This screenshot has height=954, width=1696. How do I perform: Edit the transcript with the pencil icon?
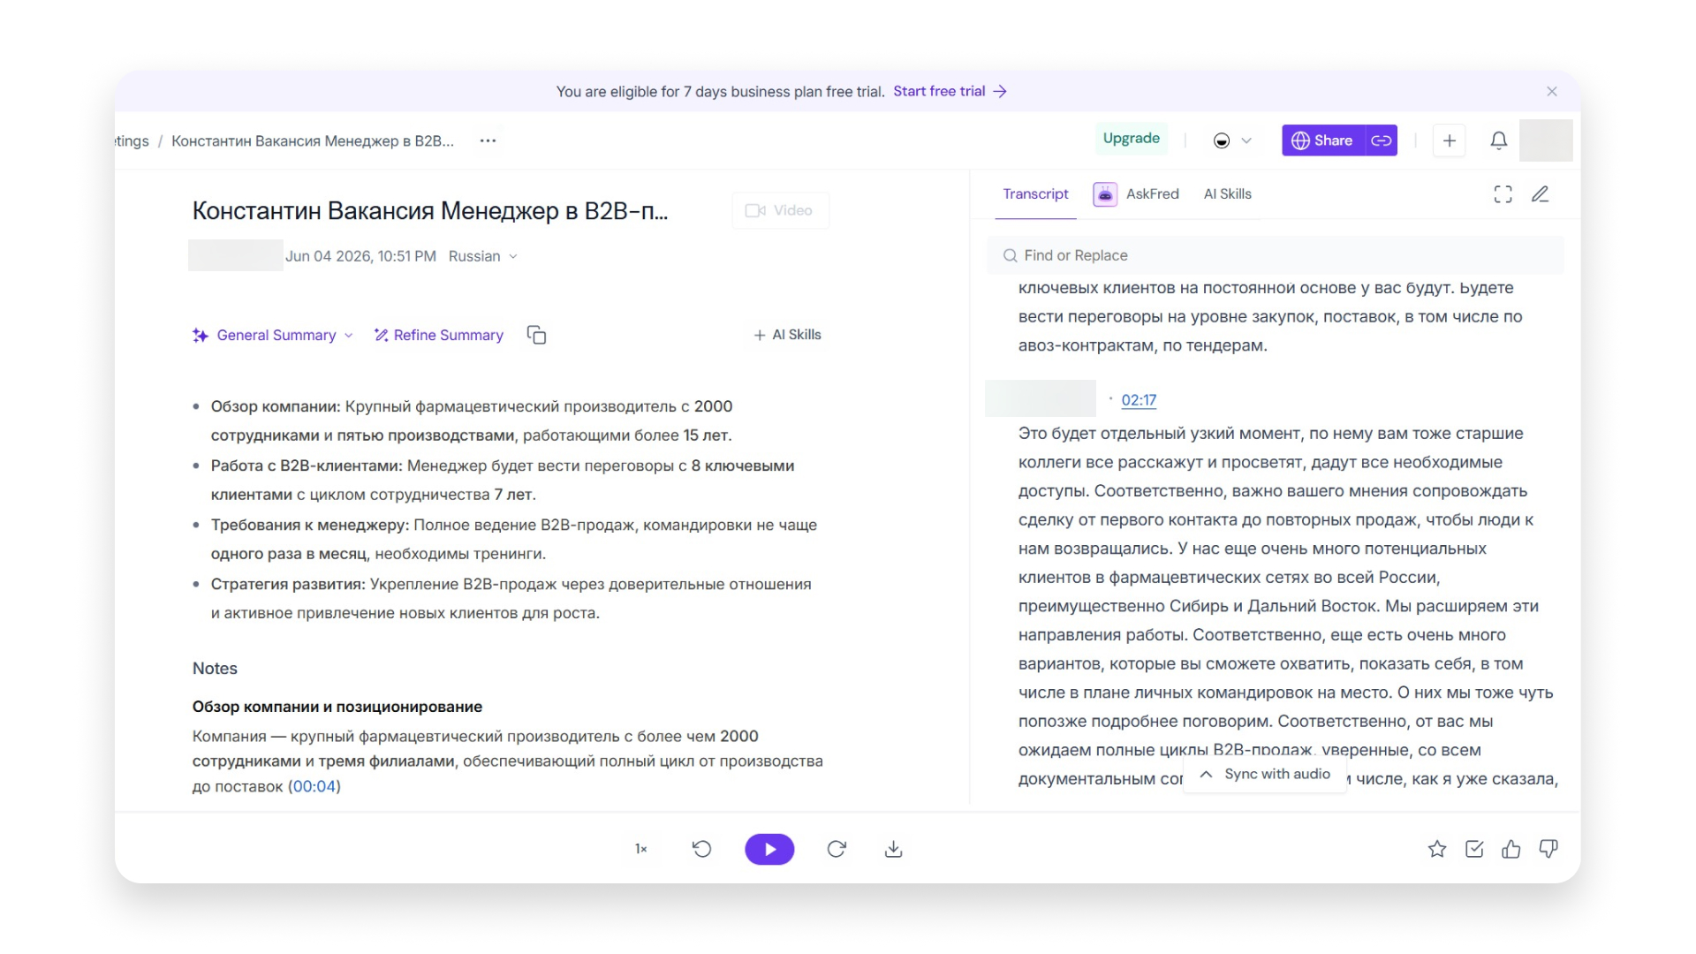click(1541, 194)
